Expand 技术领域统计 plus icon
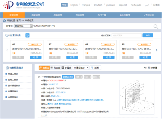The width and height of the screenshot is (162, 119). click(x=6, y=86)
